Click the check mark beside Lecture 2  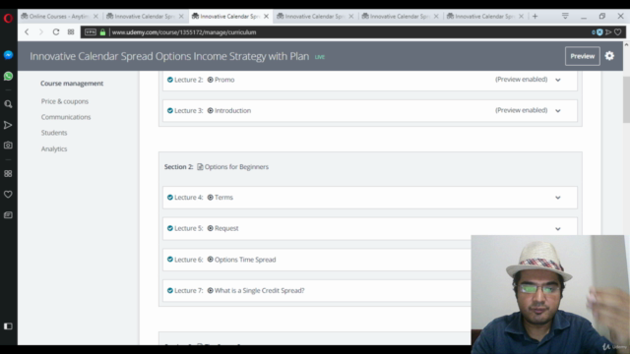coord(170,80)
